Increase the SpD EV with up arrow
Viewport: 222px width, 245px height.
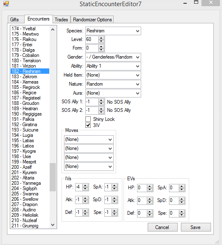[x=182, y=199]
